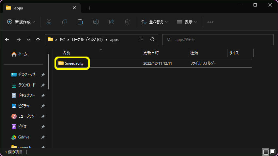Refresh the current folder
This screenshot has width=278, height=156.
pyautogui.click(x=152, y=39)
